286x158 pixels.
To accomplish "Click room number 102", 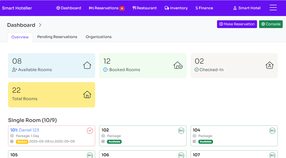I will tap(105, 130).
